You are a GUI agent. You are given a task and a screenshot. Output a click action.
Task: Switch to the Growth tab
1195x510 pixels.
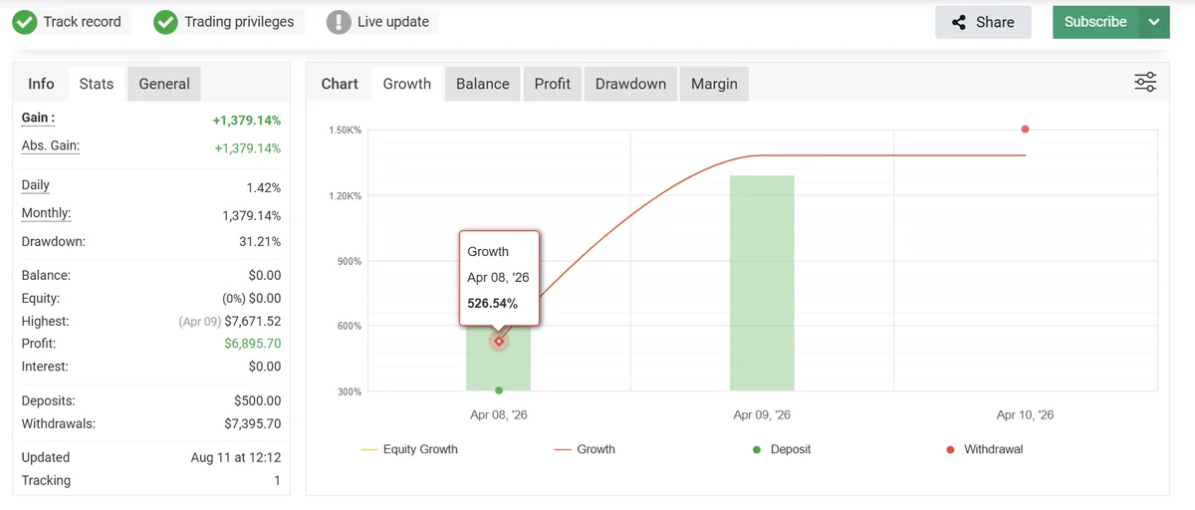pyautogui.click(x=407, y=84)
